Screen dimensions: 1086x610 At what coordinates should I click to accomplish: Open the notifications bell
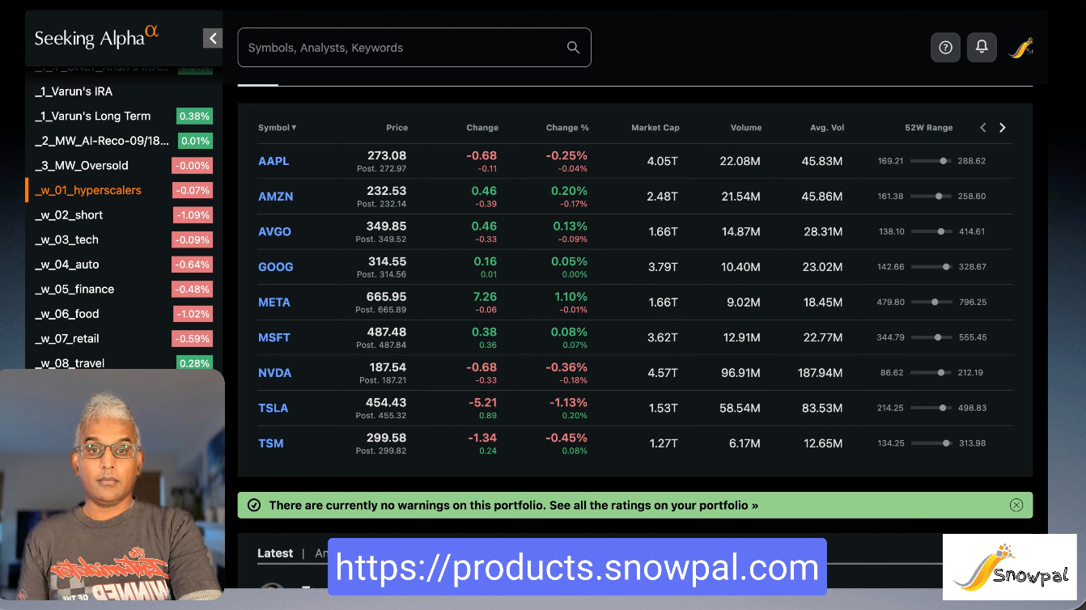pos(982,47)
